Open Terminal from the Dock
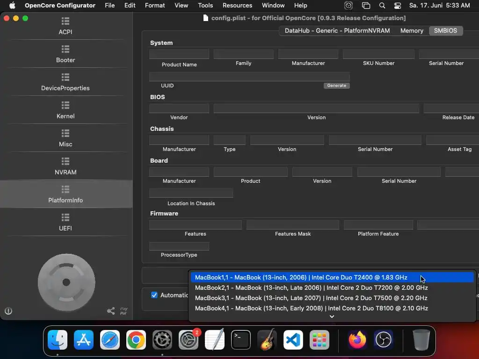This screenshot has height=359, width=479. [241, 339]
